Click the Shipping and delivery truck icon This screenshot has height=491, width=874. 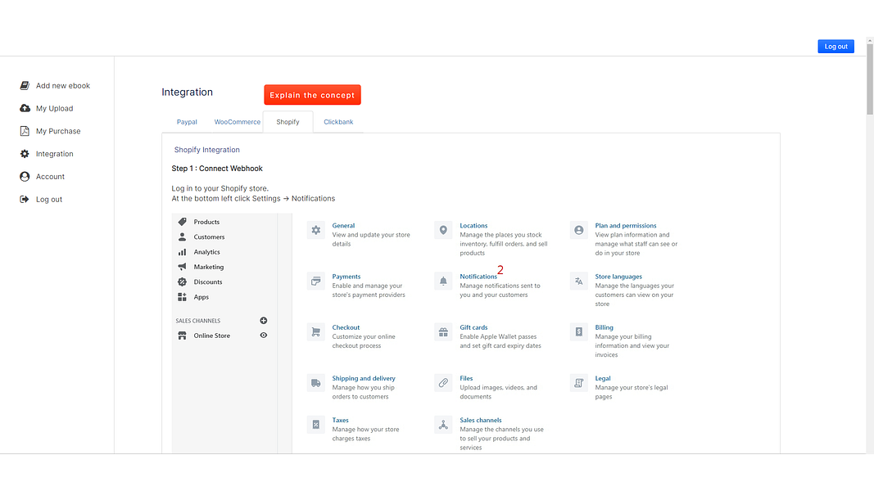tap(316, 383)
